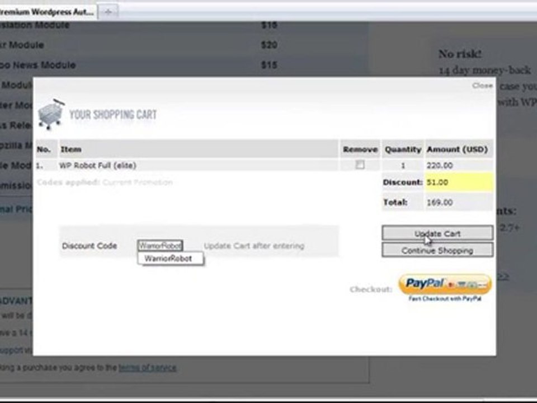Screen dimensions: 537x403
Task: Click the Fast Checkout with PayPal caption
Action: 445,299
